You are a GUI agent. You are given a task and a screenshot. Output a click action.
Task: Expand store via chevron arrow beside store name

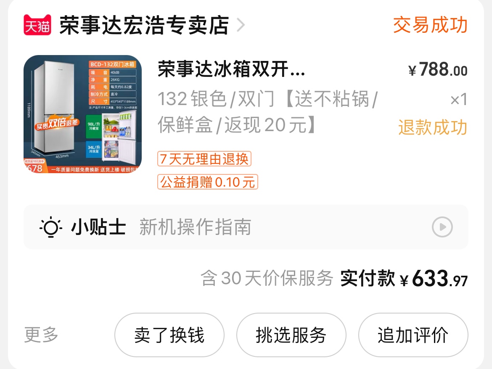(x=241, y=25)
